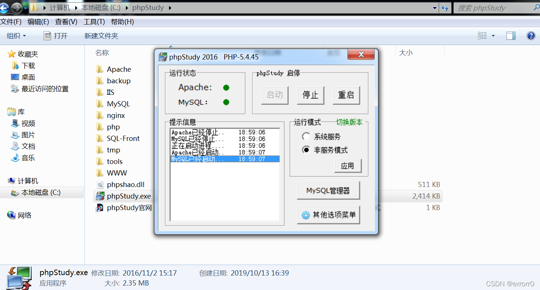The image size is (540, 290).
Task: Select the Apache已经启动 log row
Action: pyautogui.click(x=225, y=152)
